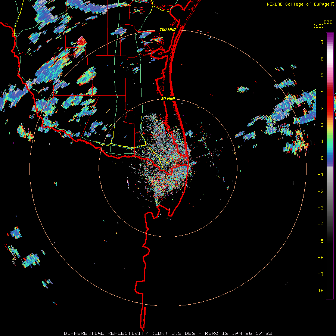Click the -7 value on color scale
336x336 pixels.
click(x=321, y=274)
